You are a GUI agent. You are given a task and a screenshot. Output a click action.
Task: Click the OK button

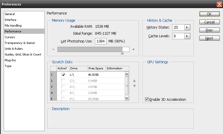209,14
